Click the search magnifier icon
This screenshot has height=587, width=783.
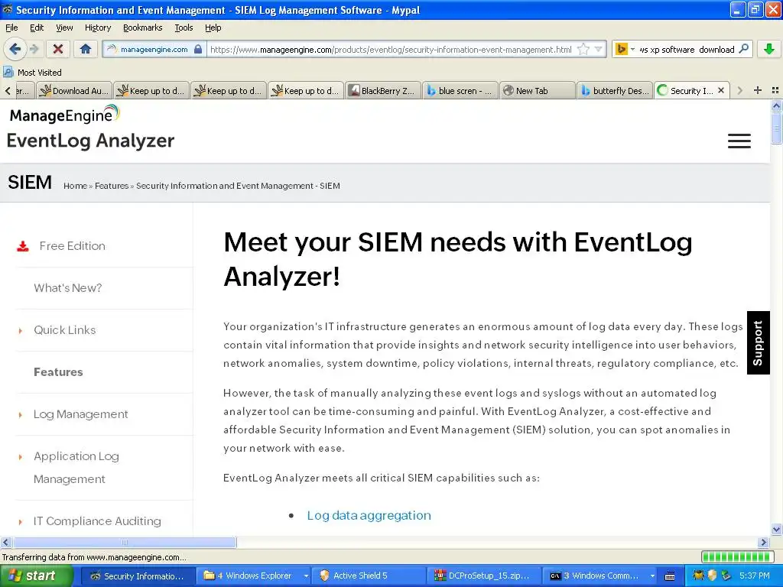point(743,49)
